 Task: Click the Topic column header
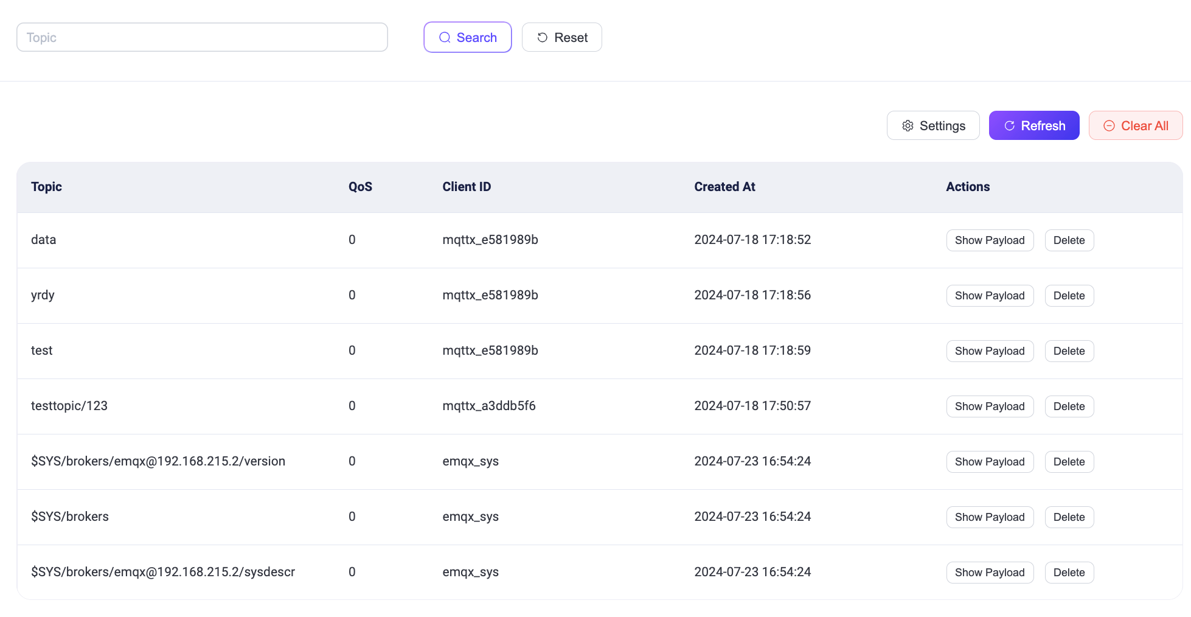point(46,187)
